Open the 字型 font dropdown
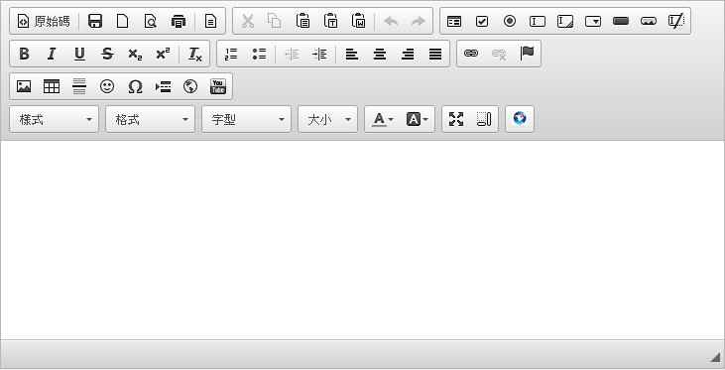Image resolution: width=725 pixels, height=370 pixels. coord(246,119)
